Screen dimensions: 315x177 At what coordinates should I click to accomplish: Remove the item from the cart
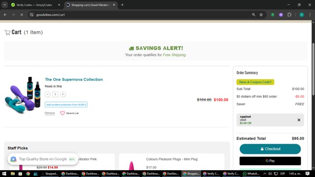click(50, 113)
